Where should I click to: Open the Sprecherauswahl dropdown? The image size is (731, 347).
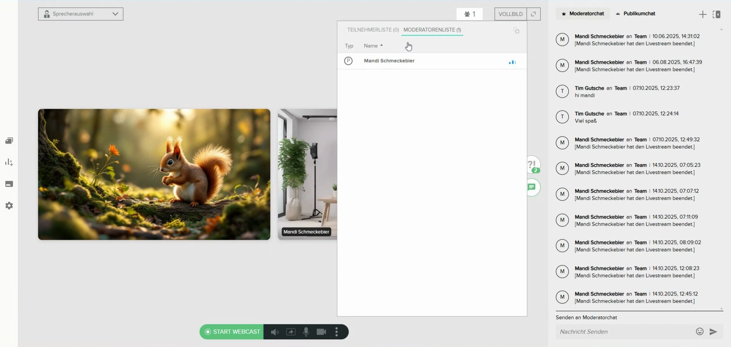[81, 14]
